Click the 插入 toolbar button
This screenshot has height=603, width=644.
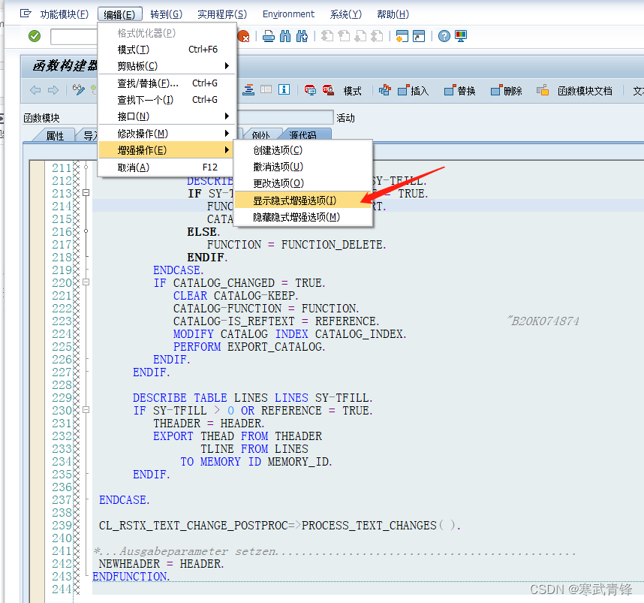(413, 90)
